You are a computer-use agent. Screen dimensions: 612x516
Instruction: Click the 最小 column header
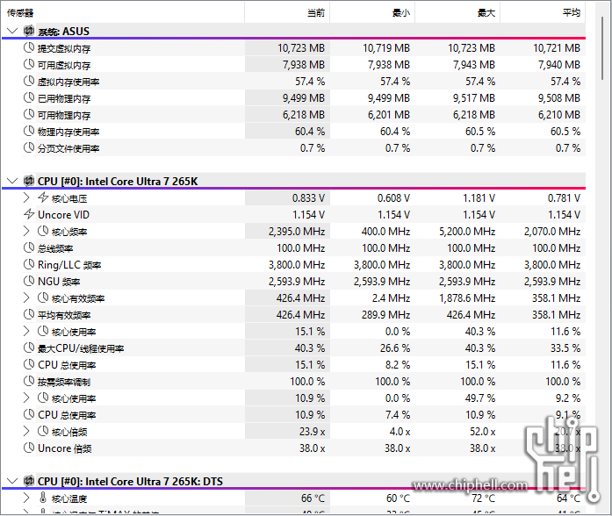tap(372, 13)
